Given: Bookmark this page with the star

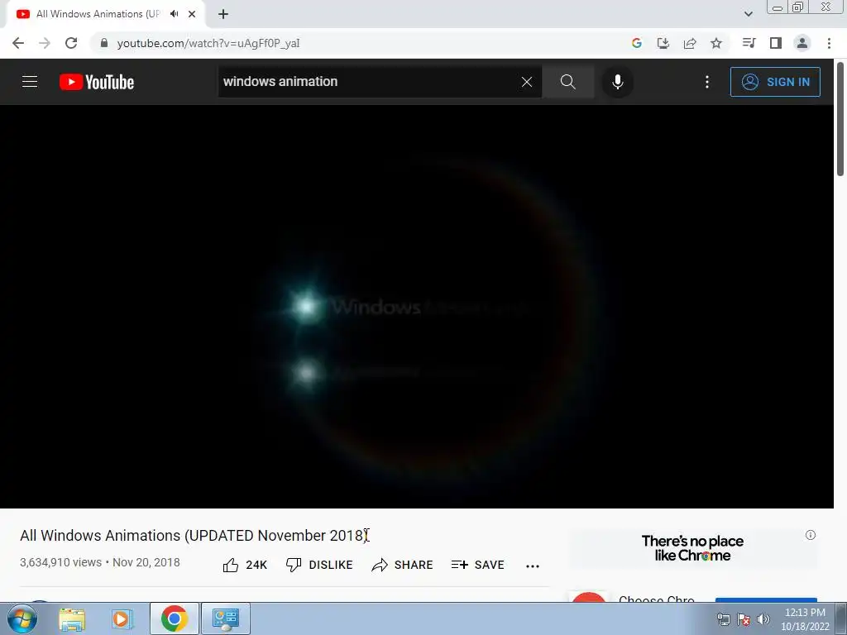Looking at the screenshot, I should (x=716, y=43).
